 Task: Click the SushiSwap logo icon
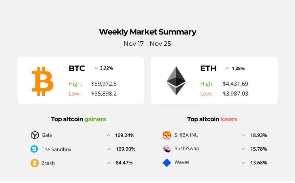[167, 149]
